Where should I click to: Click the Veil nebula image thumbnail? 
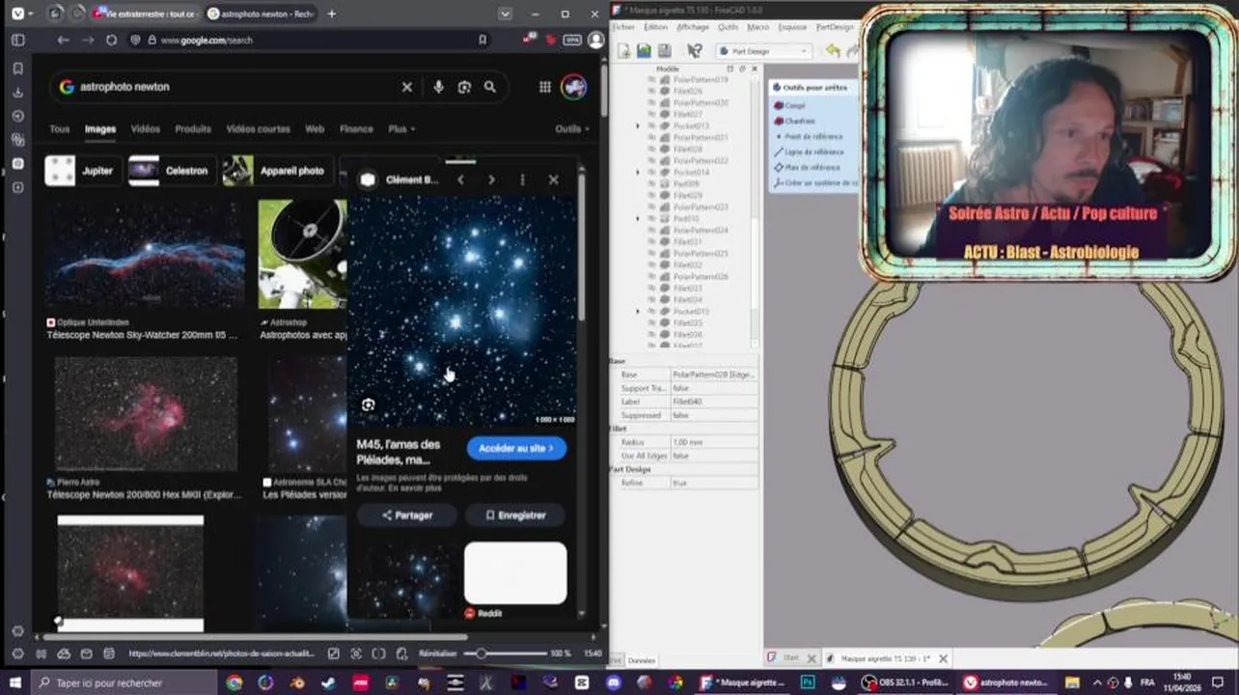tap(145, 255)
